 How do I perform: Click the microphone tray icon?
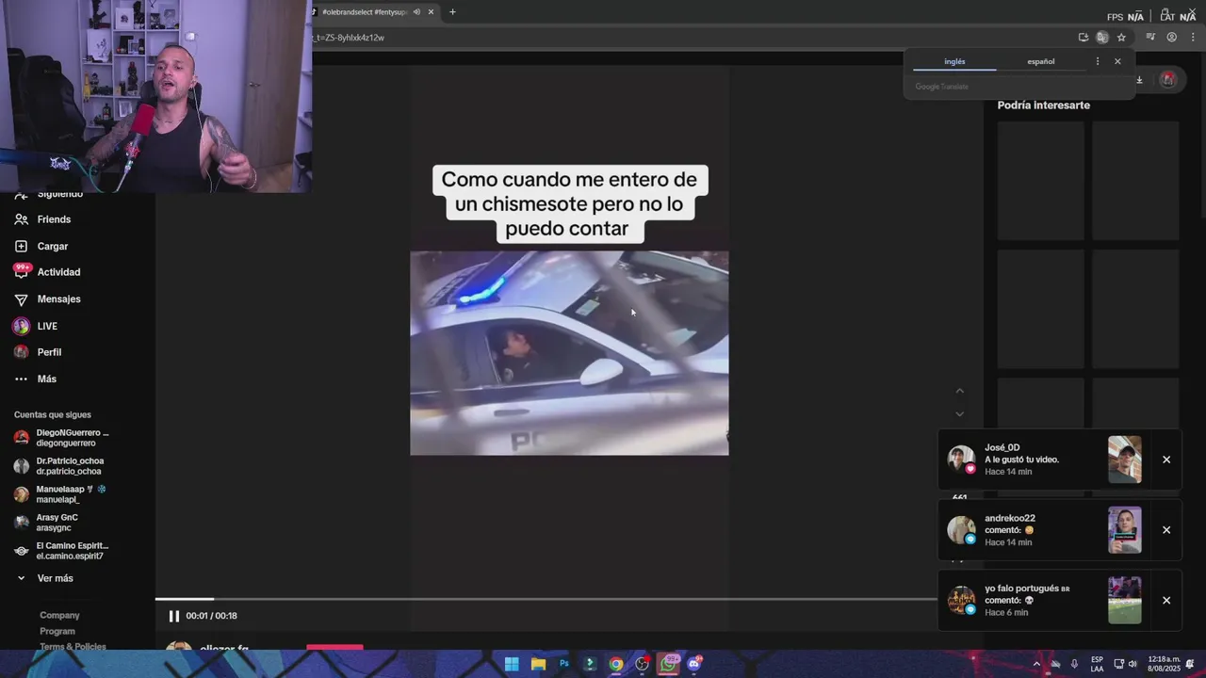coord(1074,664)
